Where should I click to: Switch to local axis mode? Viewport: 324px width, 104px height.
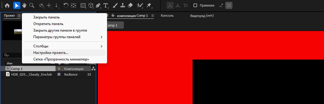pos(170,5)
